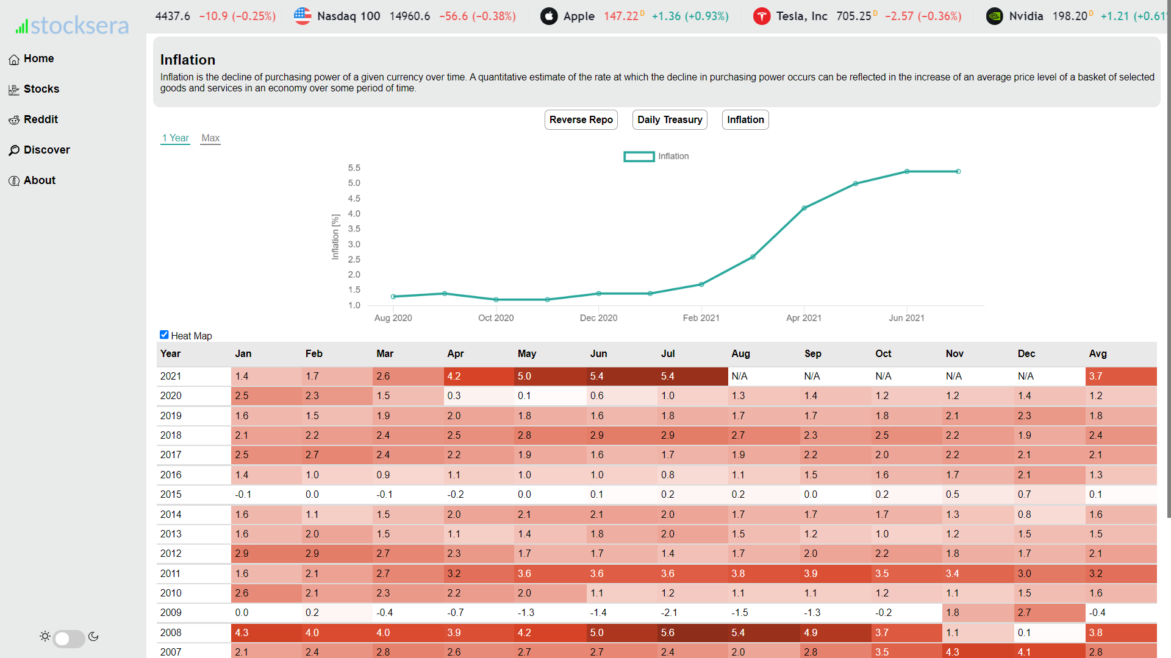Click the Nasdaq 100 flag icon
This screenshot has width=1171, height=658.
303,16
